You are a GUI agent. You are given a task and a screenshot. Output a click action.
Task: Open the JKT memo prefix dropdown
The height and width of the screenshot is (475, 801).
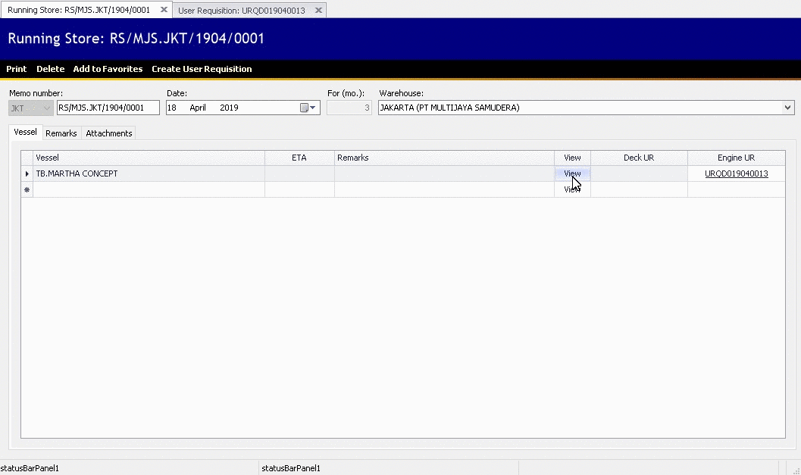pos(47,108)
